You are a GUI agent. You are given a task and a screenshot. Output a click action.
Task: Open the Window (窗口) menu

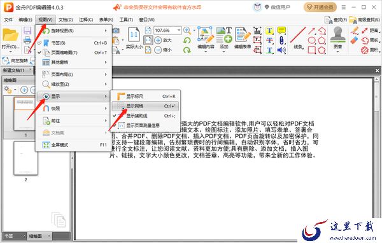147,20
